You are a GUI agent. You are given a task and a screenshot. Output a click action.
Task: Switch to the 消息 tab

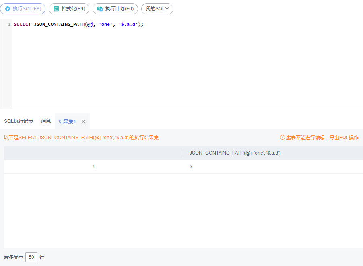coord(45,121)
